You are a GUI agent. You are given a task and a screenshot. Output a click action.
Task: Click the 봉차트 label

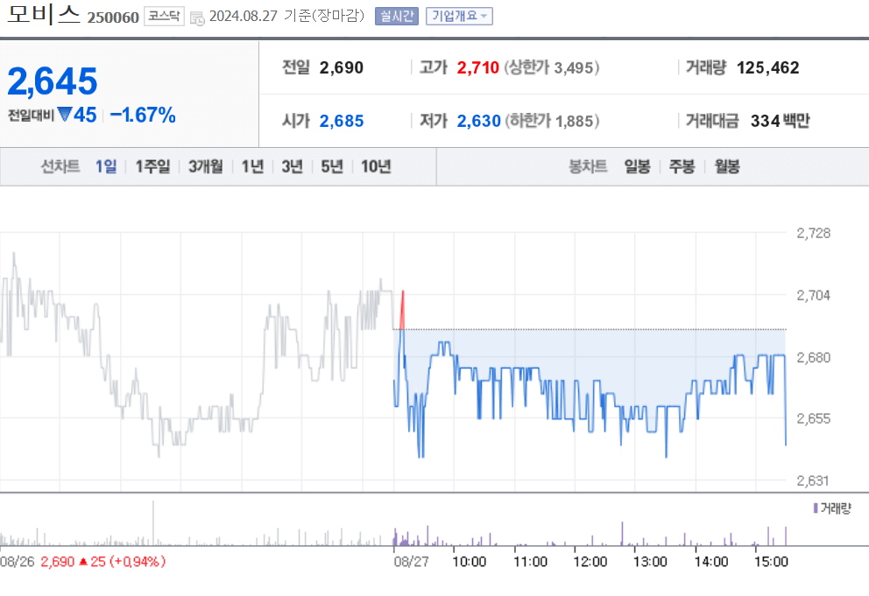point(588,166)
